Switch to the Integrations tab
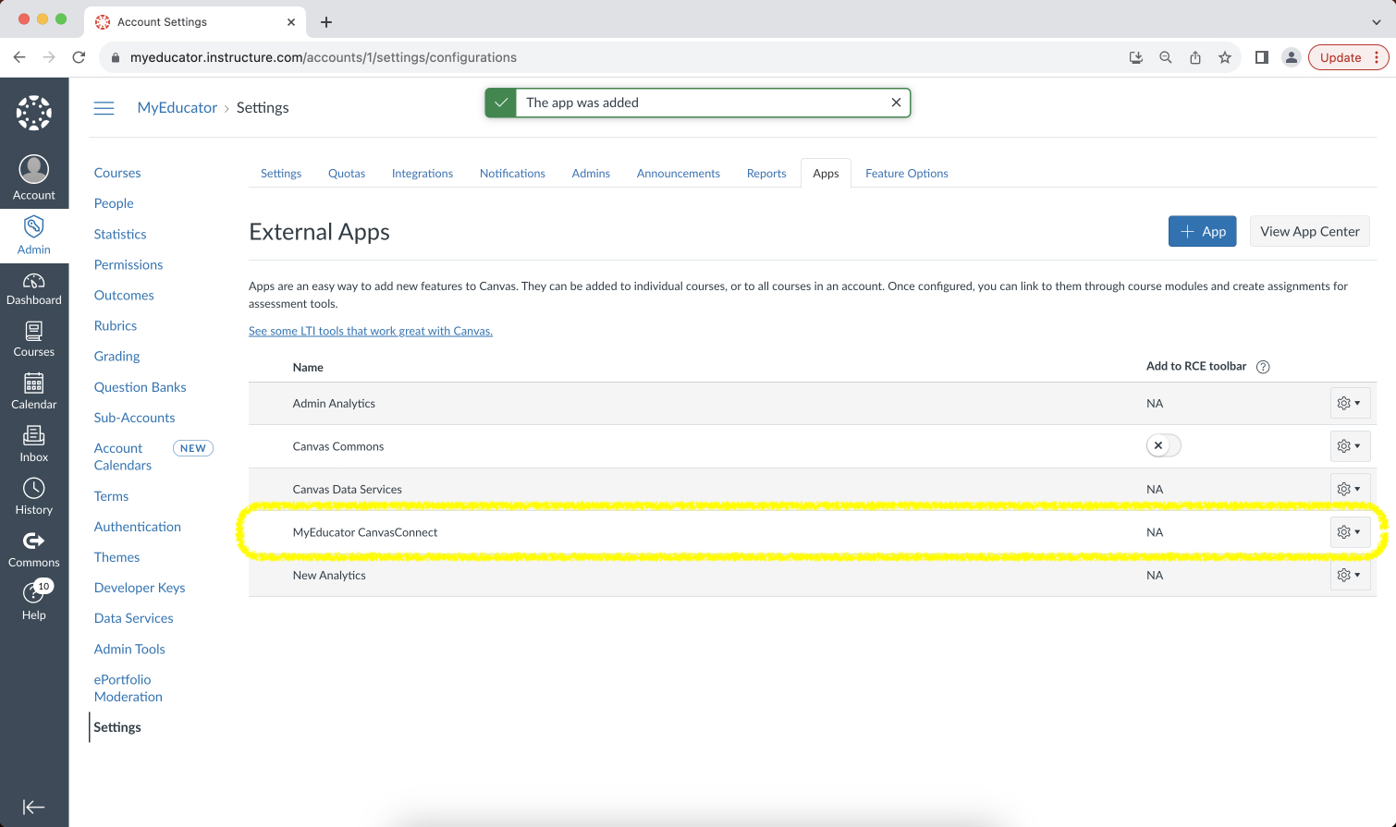The image size is (1396, 827). tap(422, 174)
